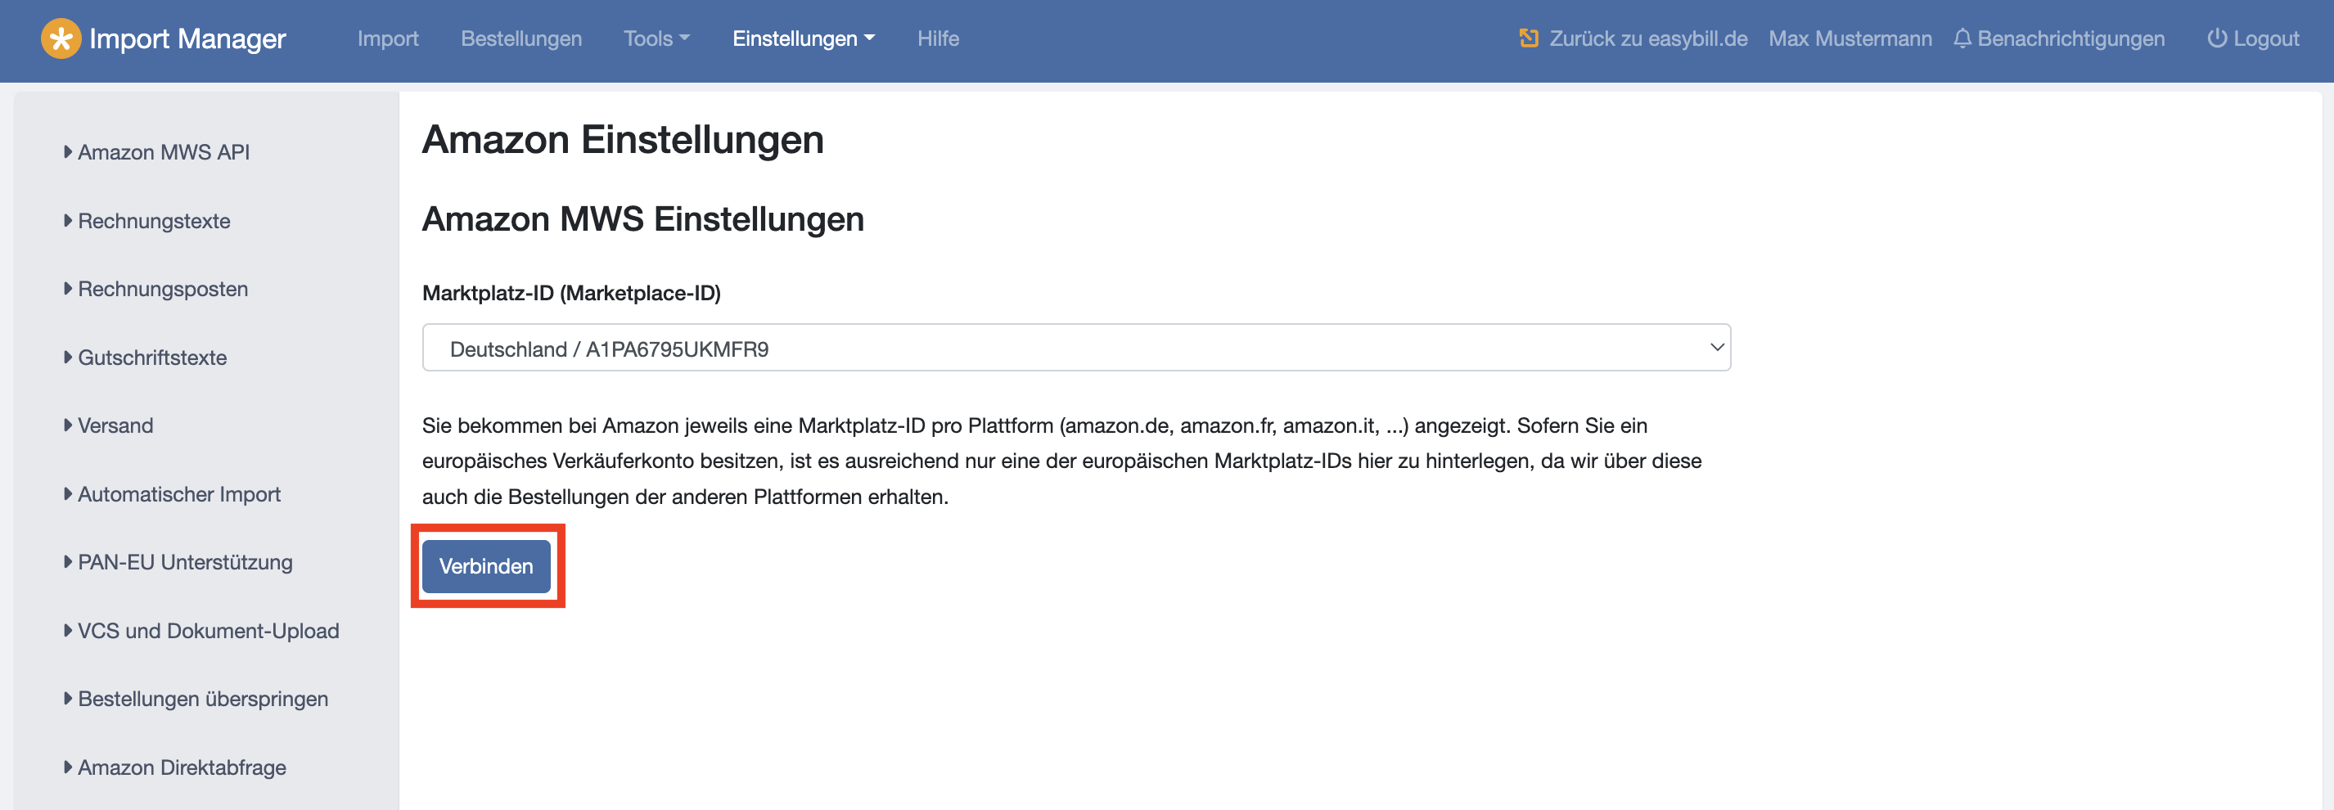Open VCS und Dokument-Upload settings
Viewport: 2334px width, 810px height.
(209, 632)
